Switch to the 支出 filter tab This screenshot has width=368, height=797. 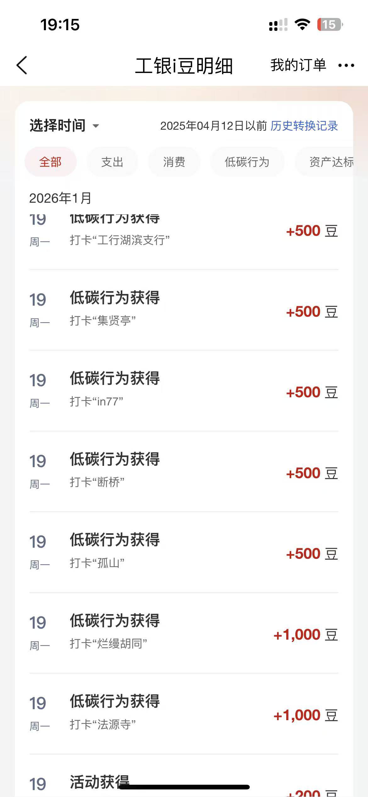point(112,162)
